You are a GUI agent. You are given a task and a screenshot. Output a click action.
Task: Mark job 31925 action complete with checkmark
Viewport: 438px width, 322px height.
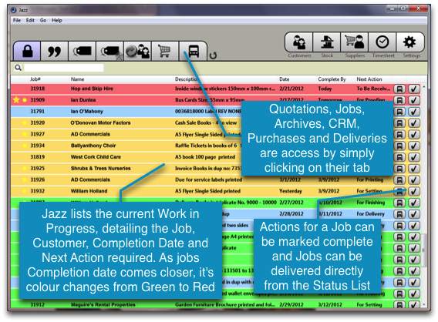(x=413, y=169)
